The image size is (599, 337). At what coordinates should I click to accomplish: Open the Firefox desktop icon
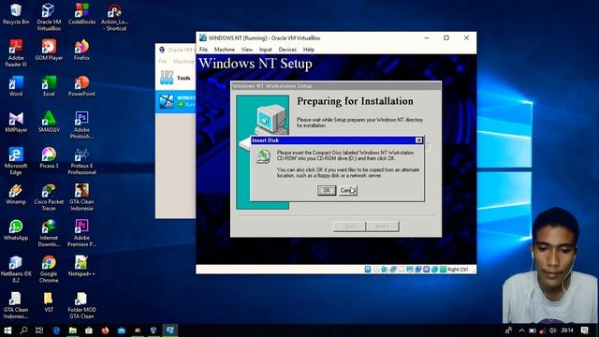[x=81, y=50]
